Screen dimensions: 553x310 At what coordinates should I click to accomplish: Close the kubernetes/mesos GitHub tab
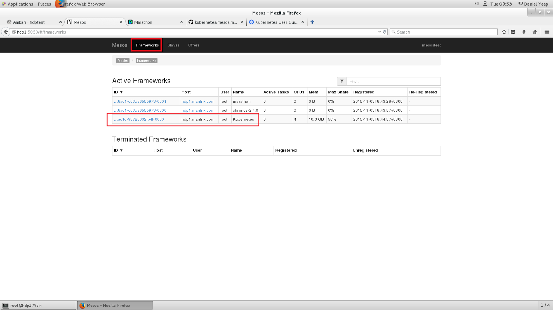point(242,22)
